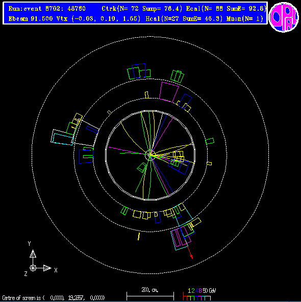Select the Z axis circle marker
The width and height of the screenshot is (301, 302).
(33, 268)
